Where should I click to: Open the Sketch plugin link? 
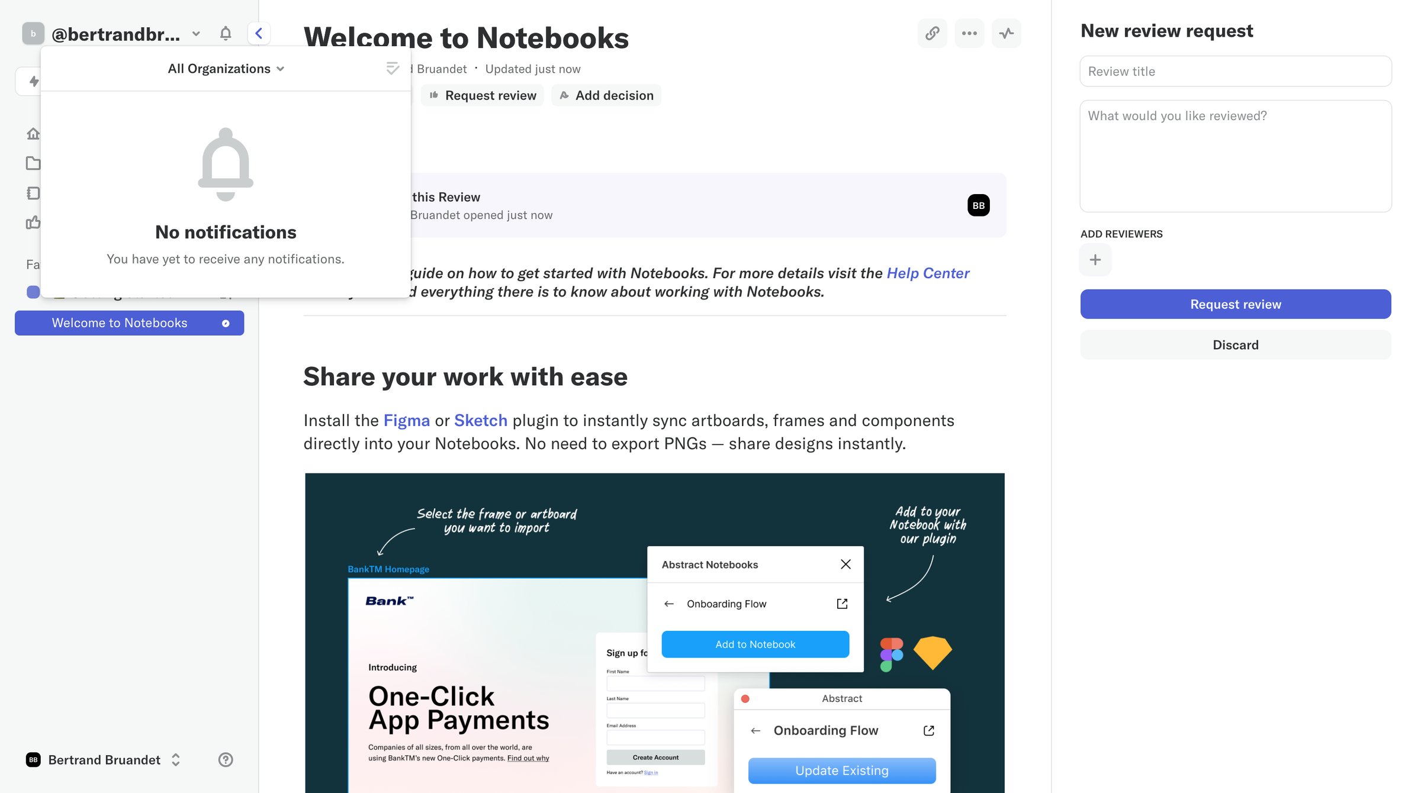click(481, 420)
